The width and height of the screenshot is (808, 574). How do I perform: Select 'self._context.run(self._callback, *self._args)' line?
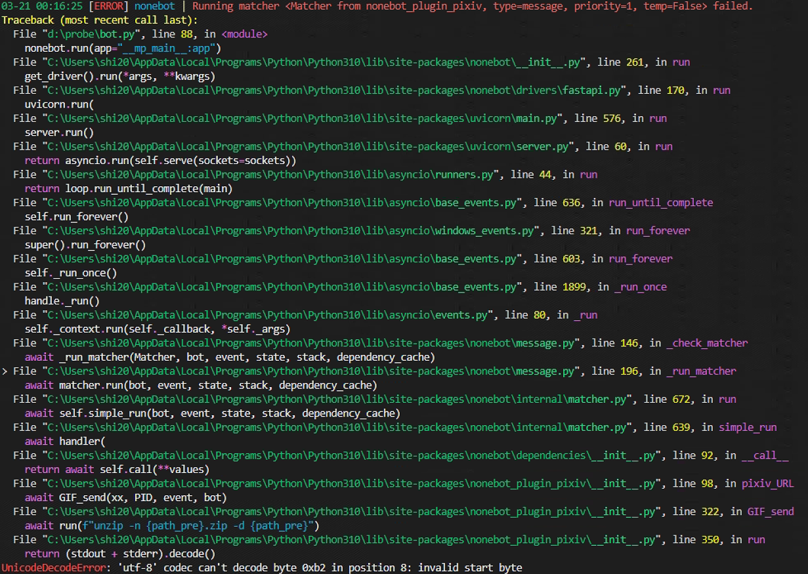pyautogui.click(x=157, y=329)
